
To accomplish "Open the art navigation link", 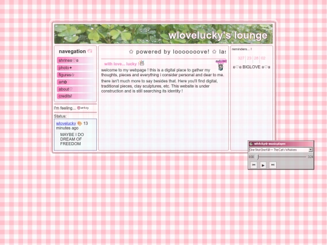I will (x=75, y=82).
